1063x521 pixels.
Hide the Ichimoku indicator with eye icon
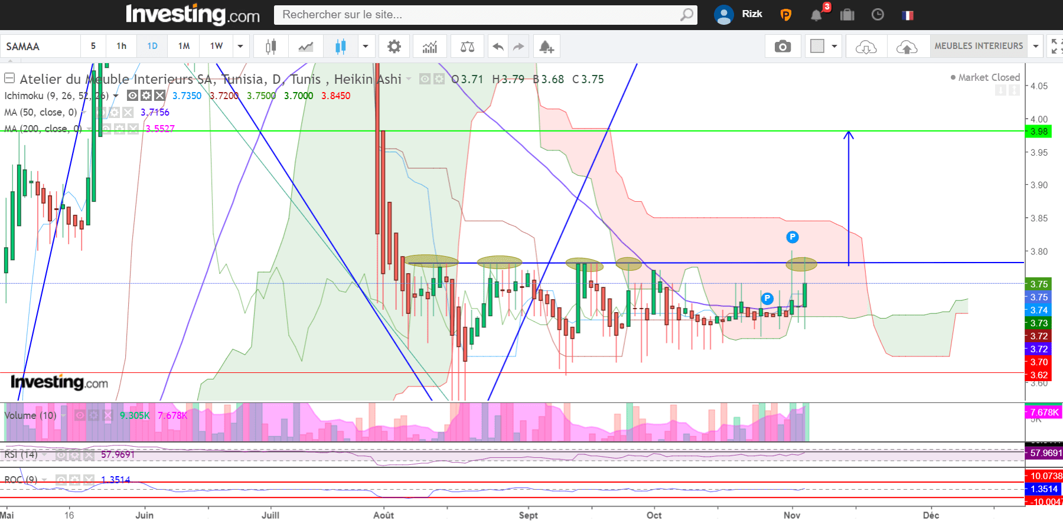tap(133, 95)
